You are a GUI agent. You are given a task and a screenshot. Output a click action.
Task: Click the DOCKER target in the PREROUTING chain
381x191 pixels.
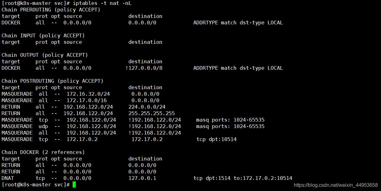[x=11, y=23]
